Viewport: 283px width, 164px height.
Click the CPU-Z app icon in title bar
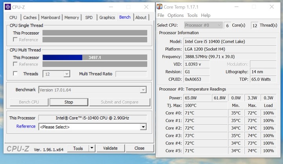(x=8, y=7)
